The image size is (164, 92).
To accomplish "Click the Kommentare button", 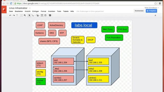I will pos(139,11).
